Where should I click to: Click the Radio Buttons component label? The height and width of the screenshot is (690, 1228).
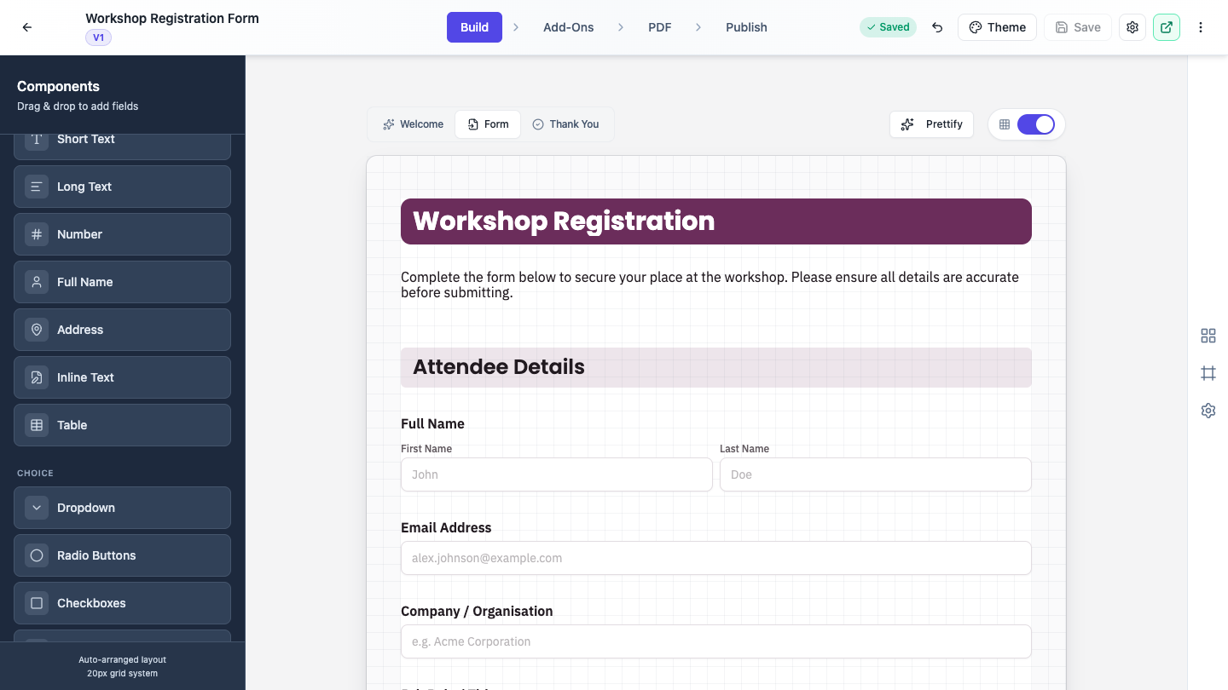coord(96,555)
